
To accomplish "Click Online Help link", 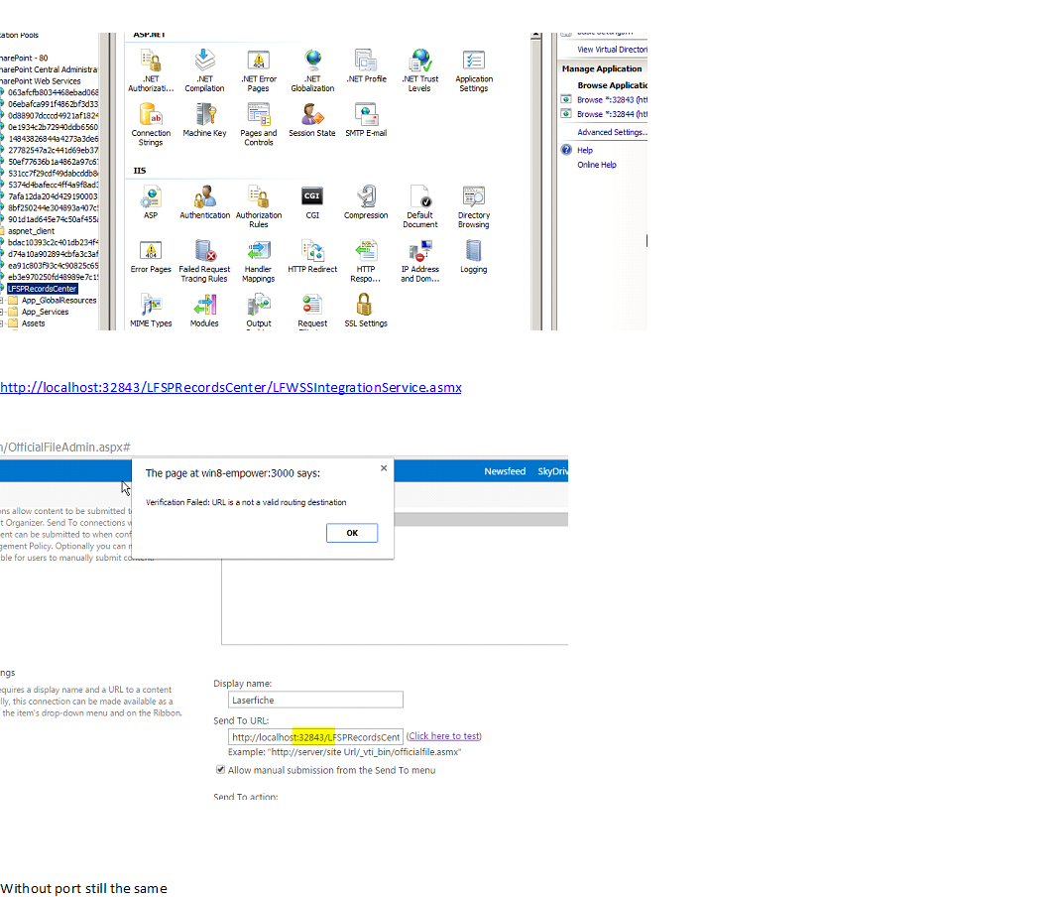I will tap(597, 165).
